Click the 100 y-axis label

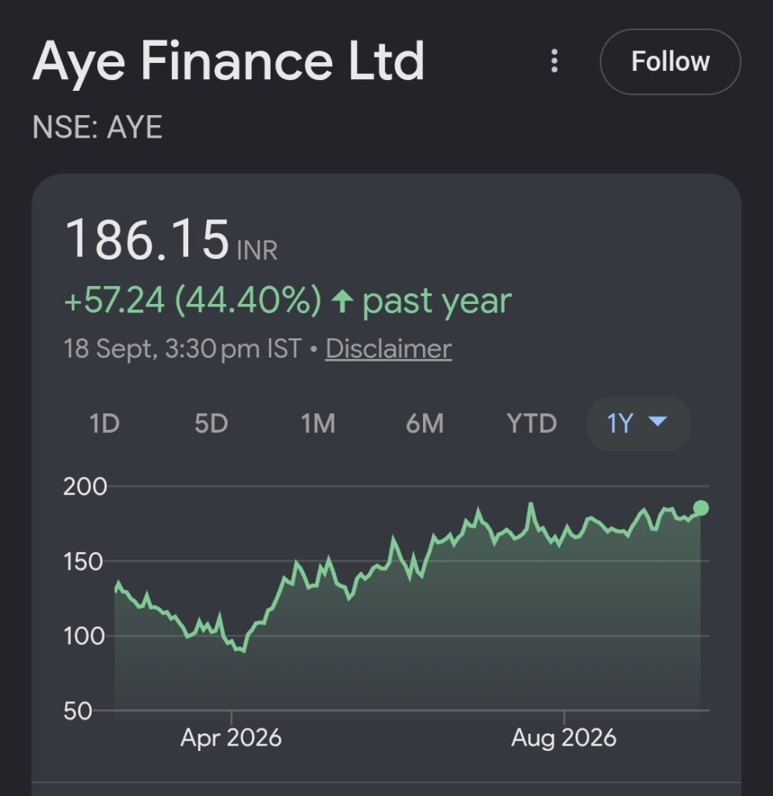[84, 636]
